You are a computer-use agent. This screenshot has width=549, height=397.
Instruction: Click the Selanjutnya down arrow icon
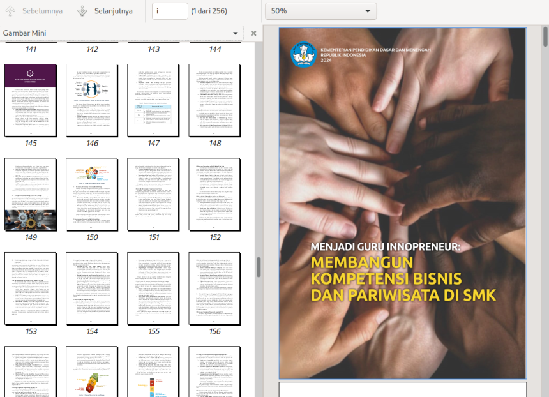[82, 11]
